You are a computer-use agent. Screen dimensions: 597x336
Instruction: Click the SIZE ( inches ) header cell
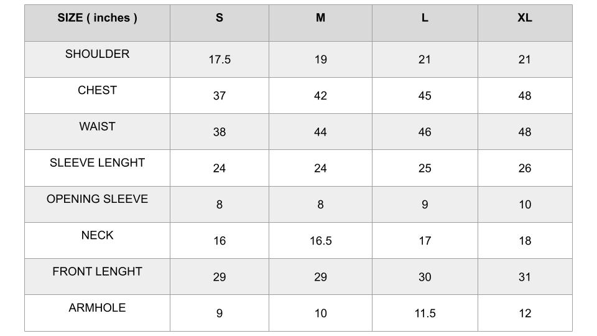[x=97, y=18]
